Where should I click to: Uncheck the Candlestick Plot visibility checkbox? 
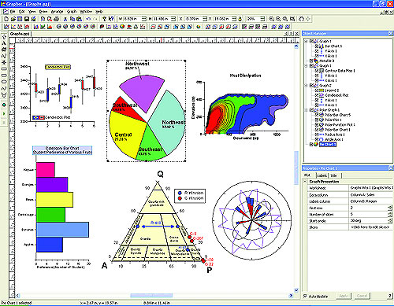317,95
